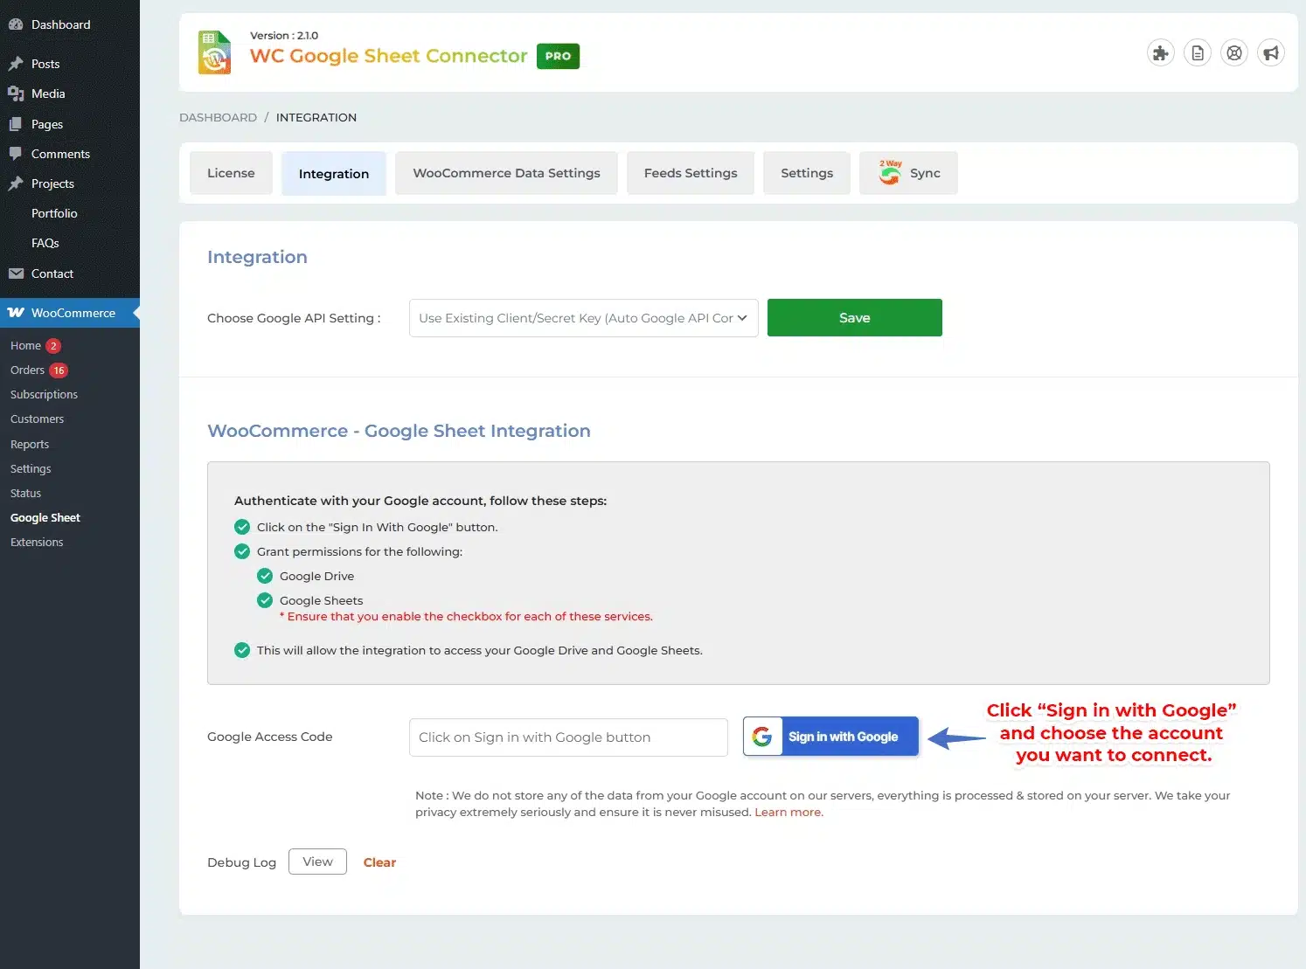
Task: Click the green check beside Google Sheets
Action: 265,600
